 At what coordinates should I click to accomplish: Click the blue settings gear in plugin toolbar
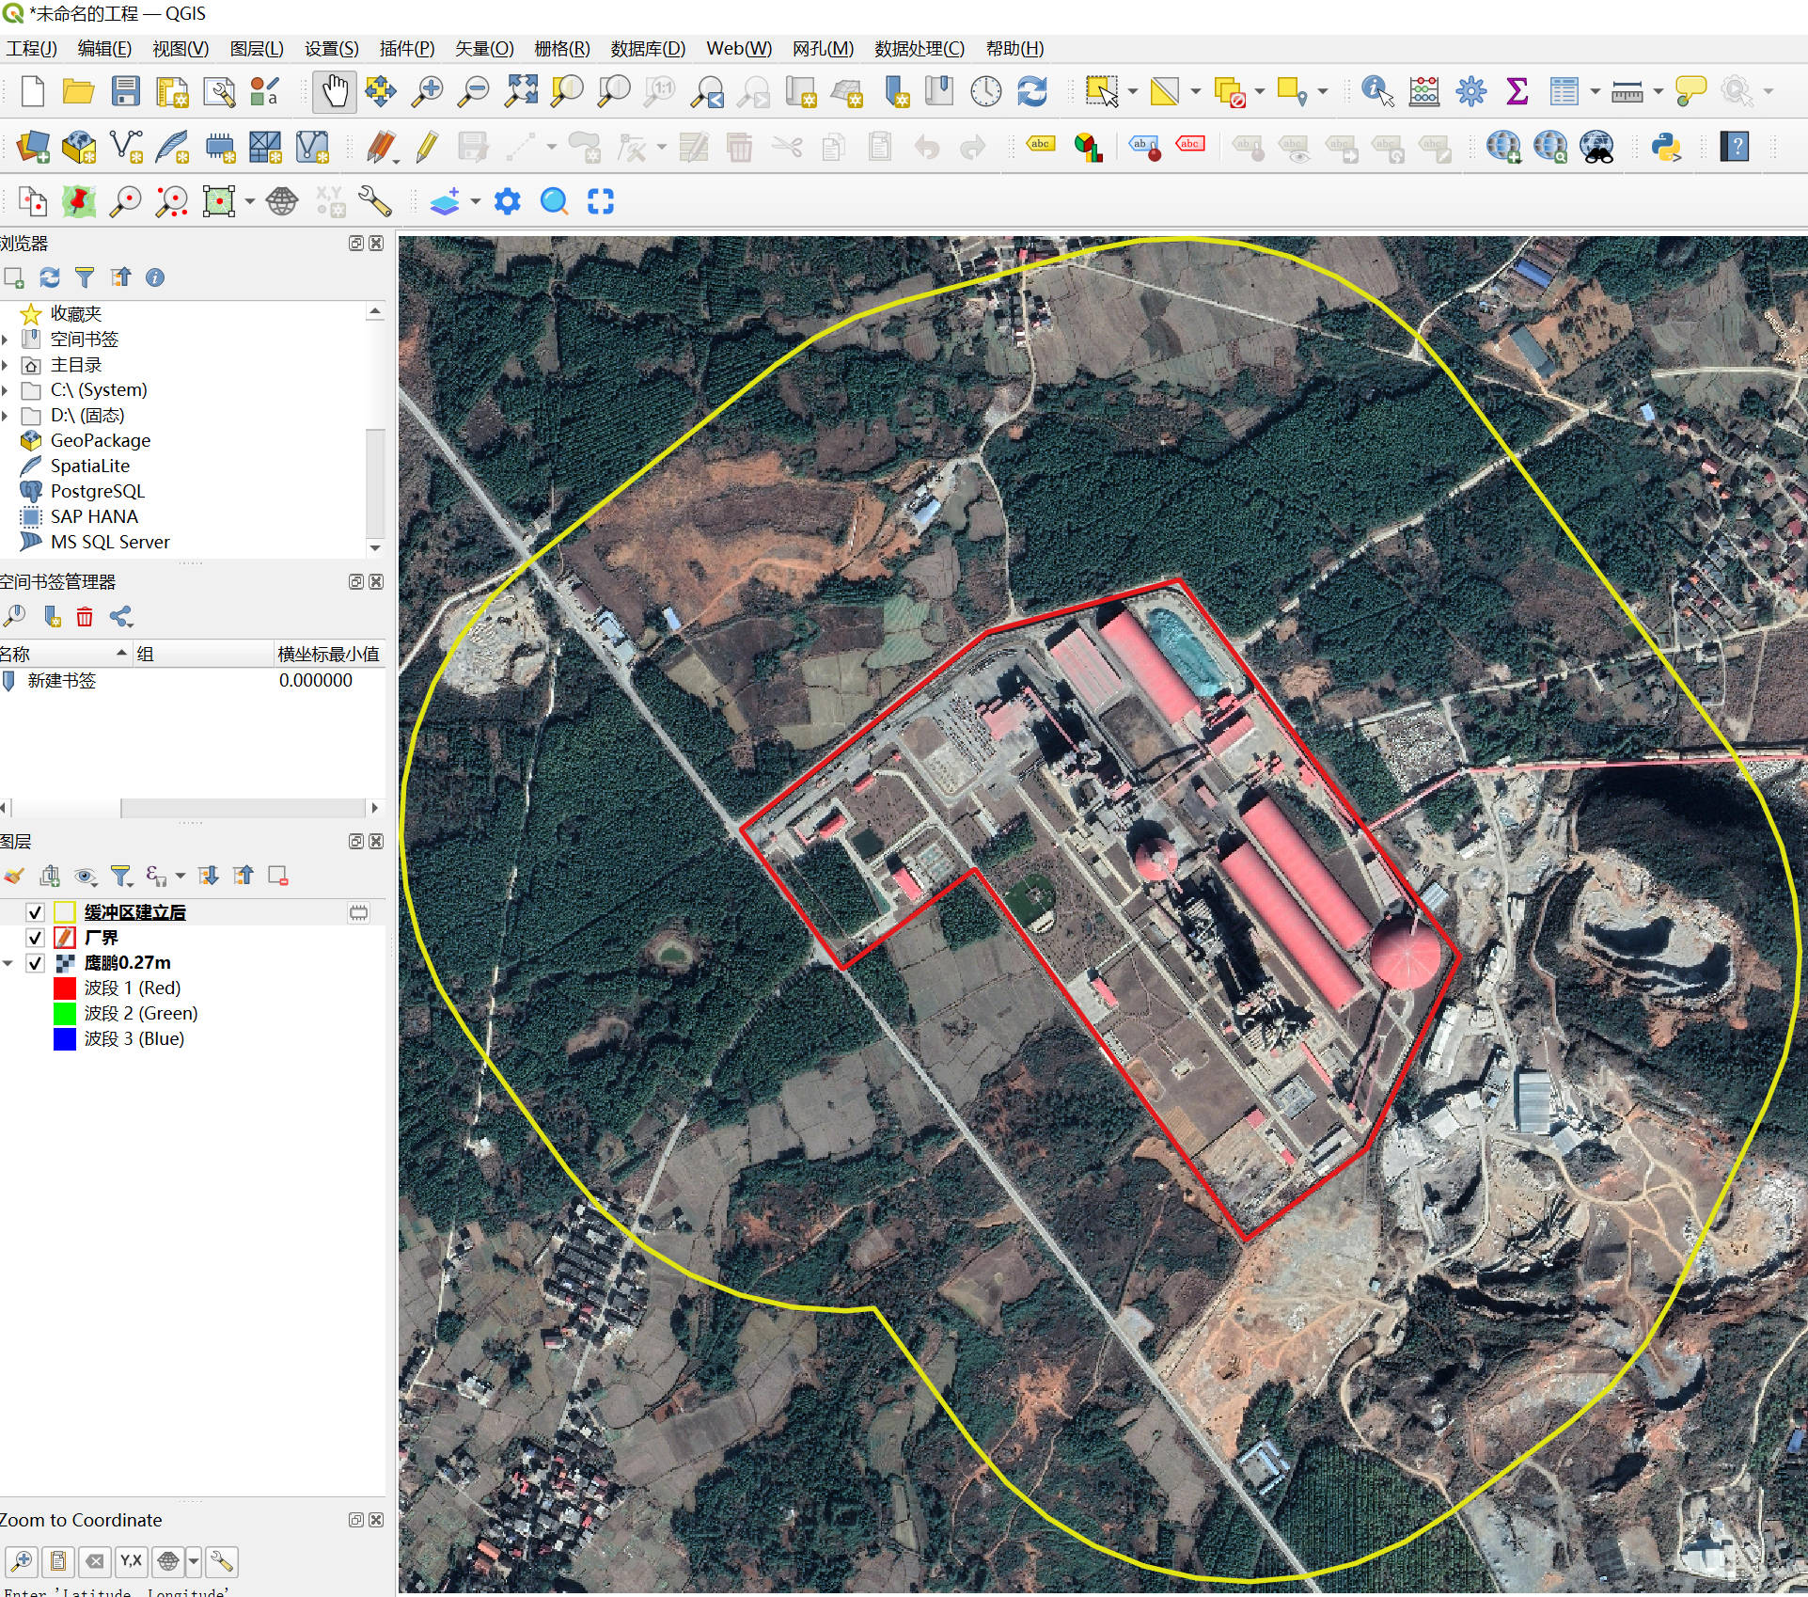pos(507,201)
